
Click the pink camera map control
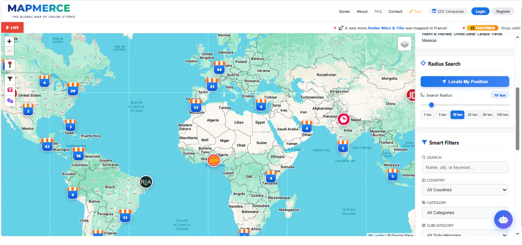pos(10,90)
